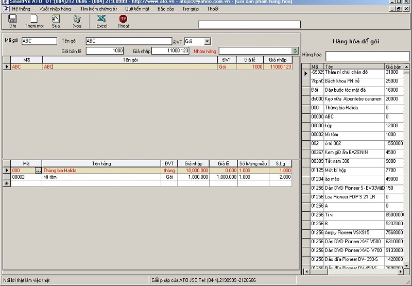
Task: Click the Hàng hóa search field
Action: [367, 56]
